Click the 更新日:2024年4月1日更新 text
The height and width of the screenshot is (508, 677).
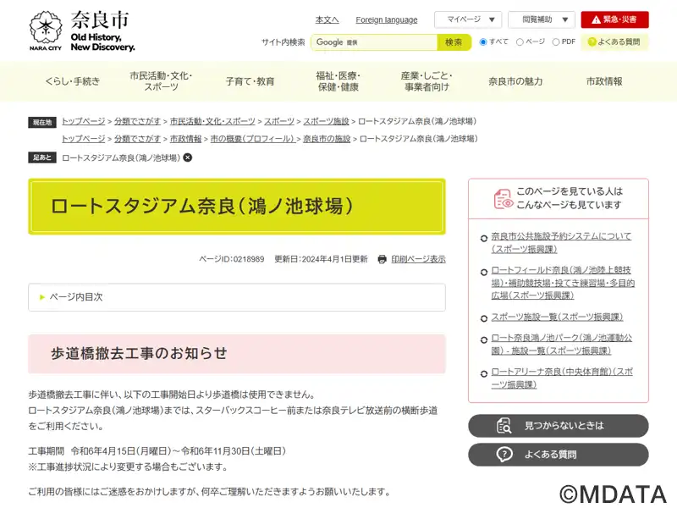[x=321, y=259]
